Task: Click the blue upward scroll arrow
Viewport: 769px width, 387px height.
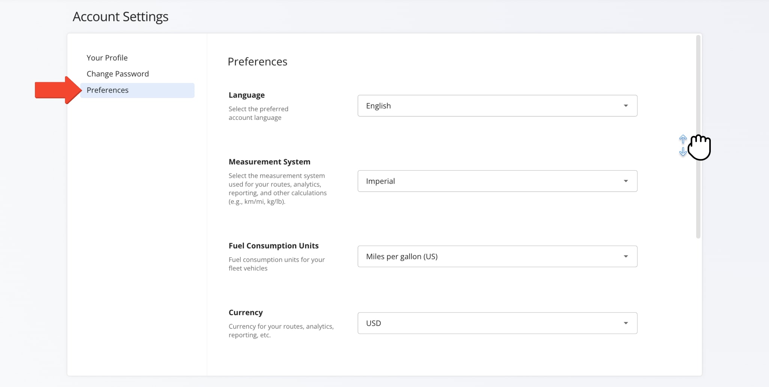Action: (x=683, y=139)
